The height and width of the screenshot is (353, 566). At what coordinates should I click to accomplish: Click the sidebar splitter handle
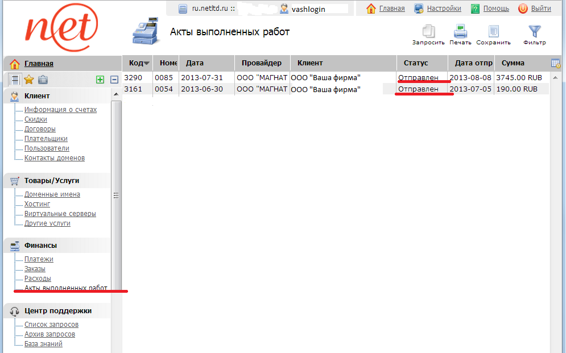pos(116,196)
